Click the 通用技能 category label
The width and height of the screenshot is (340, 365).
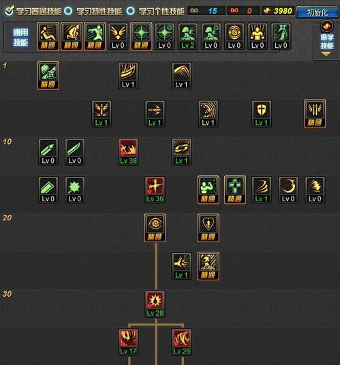point(20,38)
